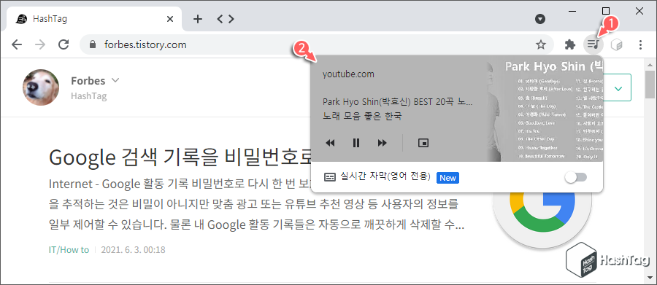Open a new tab with plus button
This screenshot has height=285, width=657.
198,19
